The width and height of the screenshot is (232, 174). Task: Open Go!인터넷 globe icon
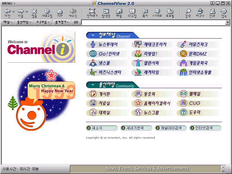pos(93,54)
